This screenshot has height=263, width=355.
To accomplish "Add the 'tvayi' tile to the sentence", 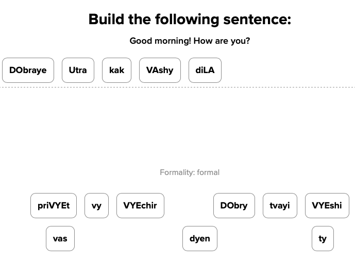I will pyautogui.click(x=280, y=206).
